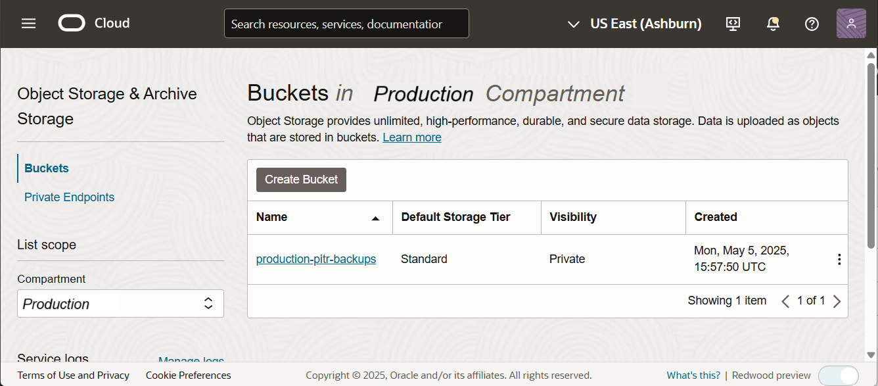Select Buckets in the side menu
This screenshot has height=386, width=878.
pos(47,168)
